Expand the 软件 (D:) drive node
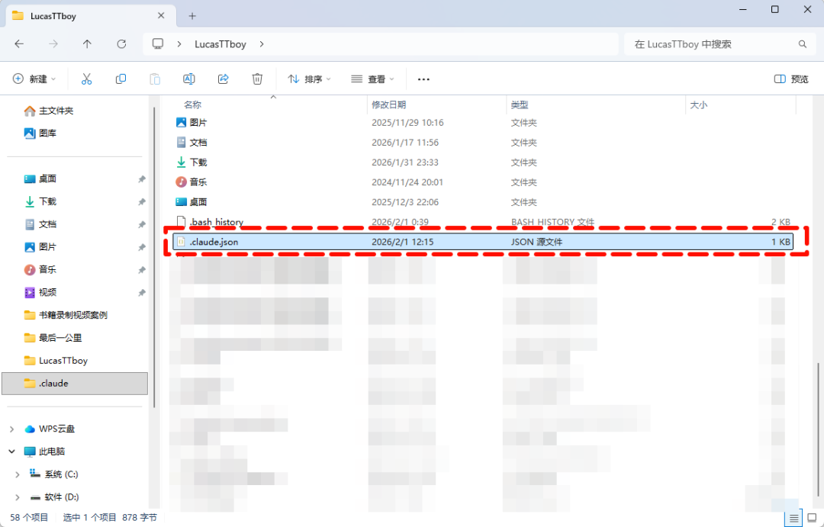Screen dimensions: 824x527 (x=18, y=497)
